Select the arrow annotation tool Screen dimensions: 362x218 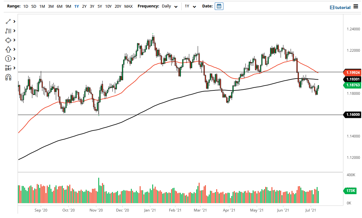tap(7, 49)
